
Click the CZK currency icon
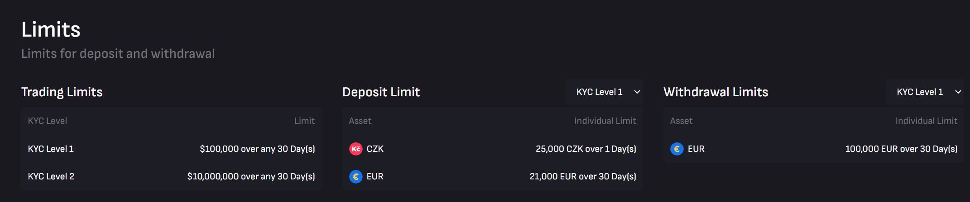pyautogui.click(x=356, y=149)
